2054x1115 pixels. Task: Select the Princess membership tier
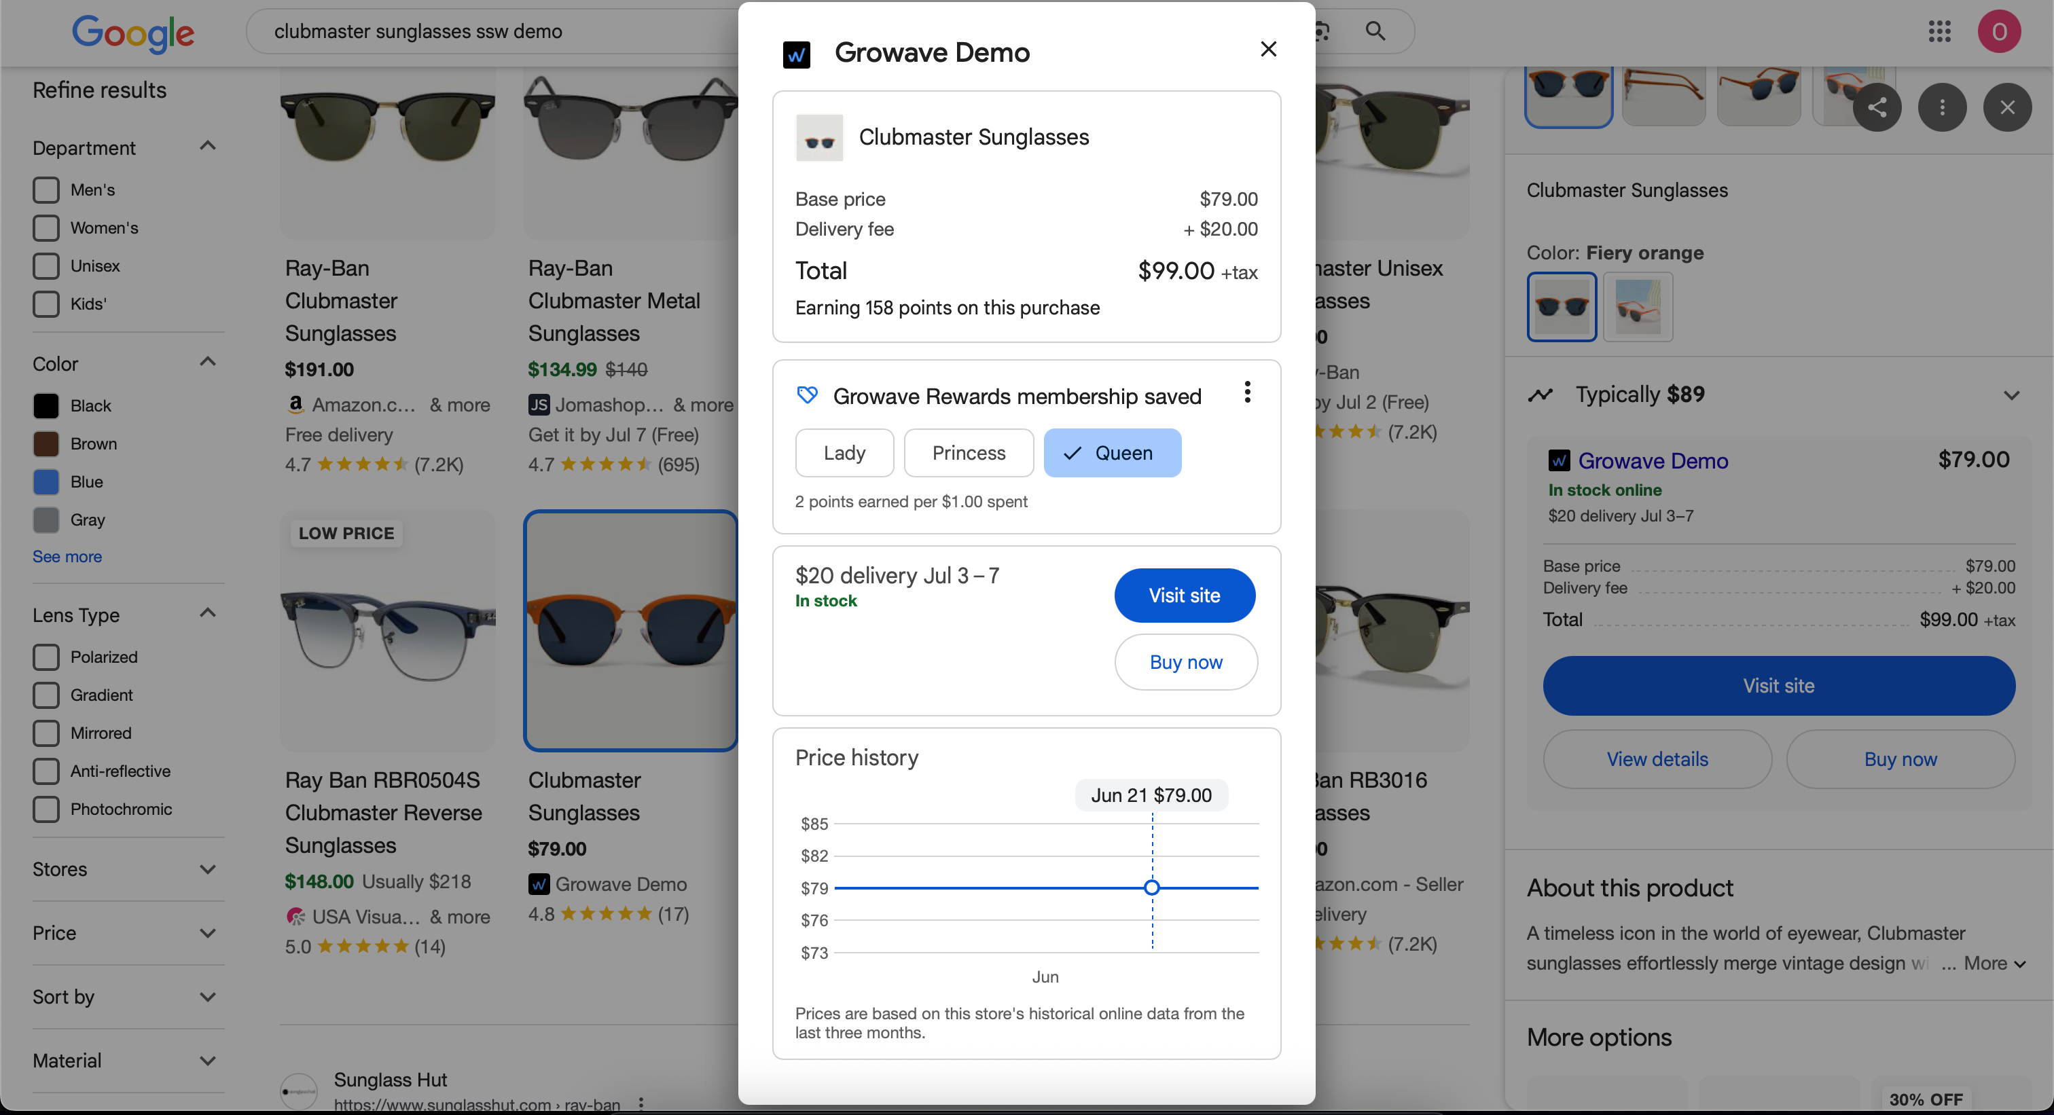click(969, 453)
